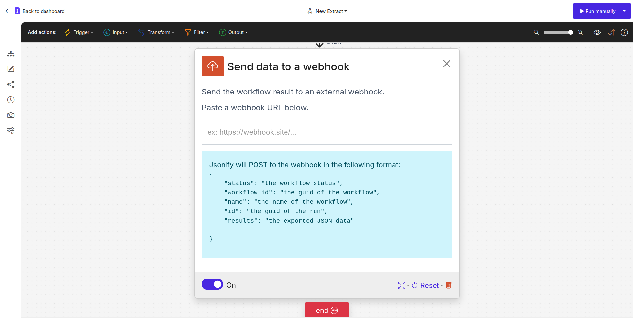Expand the Transform menu
This screenshot has width=633, height=318.
click(156, 32)
